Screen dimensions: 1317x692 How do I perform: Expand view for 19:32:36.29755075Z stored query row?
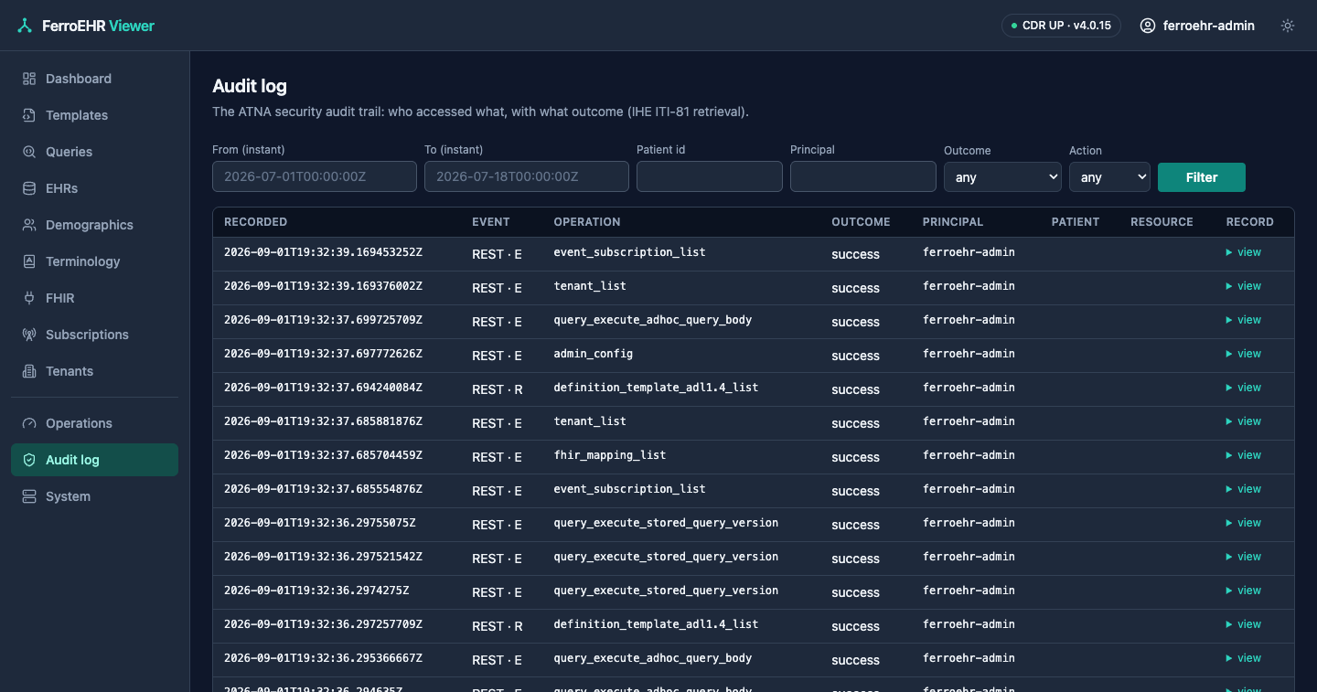(x=1243, y=523)
